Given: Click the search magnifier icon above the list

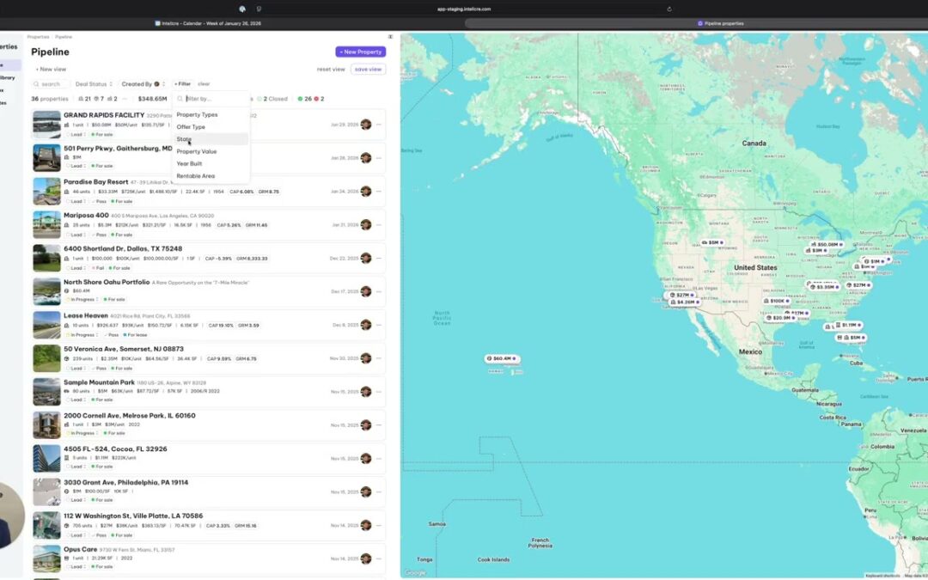Looking at the screenshot, I should 36,83.
